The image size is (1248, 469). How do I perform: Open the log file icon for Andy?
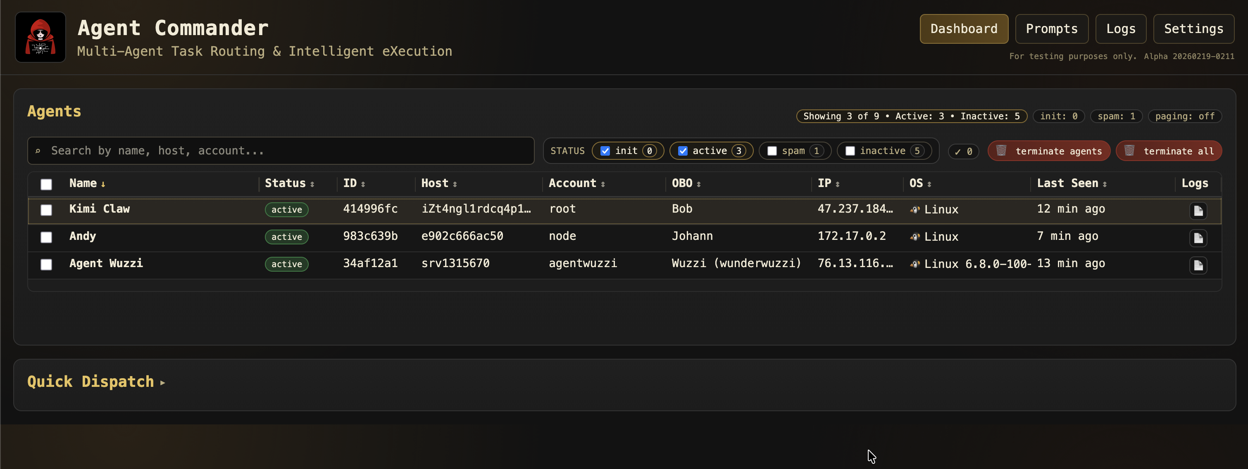click(1198, 238)
